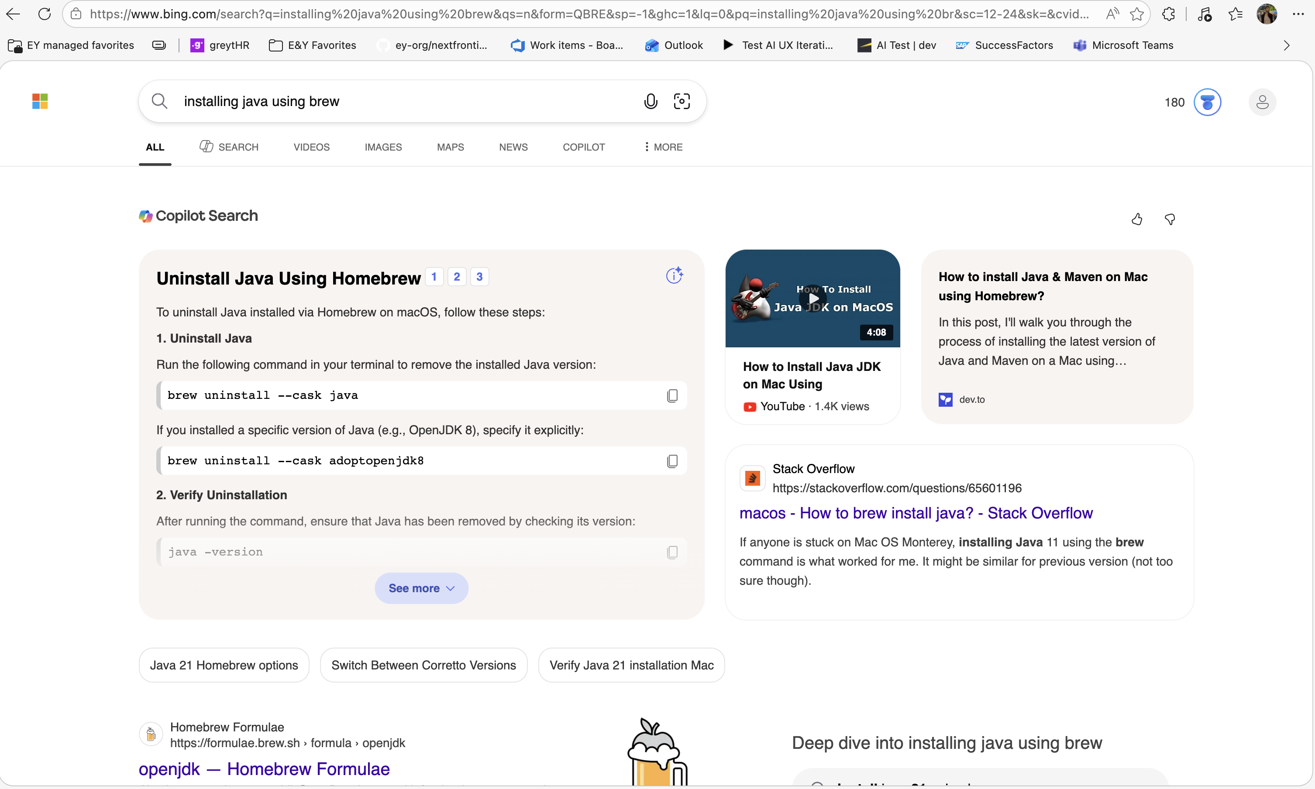Open EY managed favorites folder
The width and height of the screenshot is (1315, 789).
(x=71, y=45)
